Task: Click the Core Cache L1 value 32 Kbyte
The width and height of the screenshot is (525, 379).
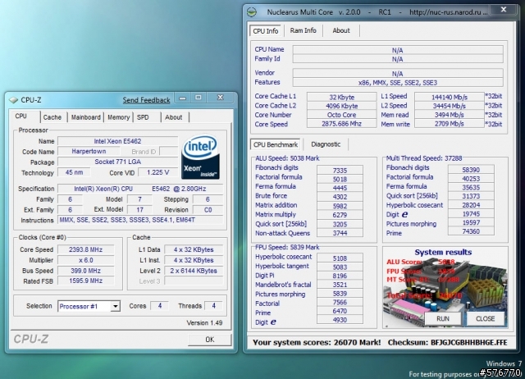Action: pyautogui.click(x=341, y=97)
